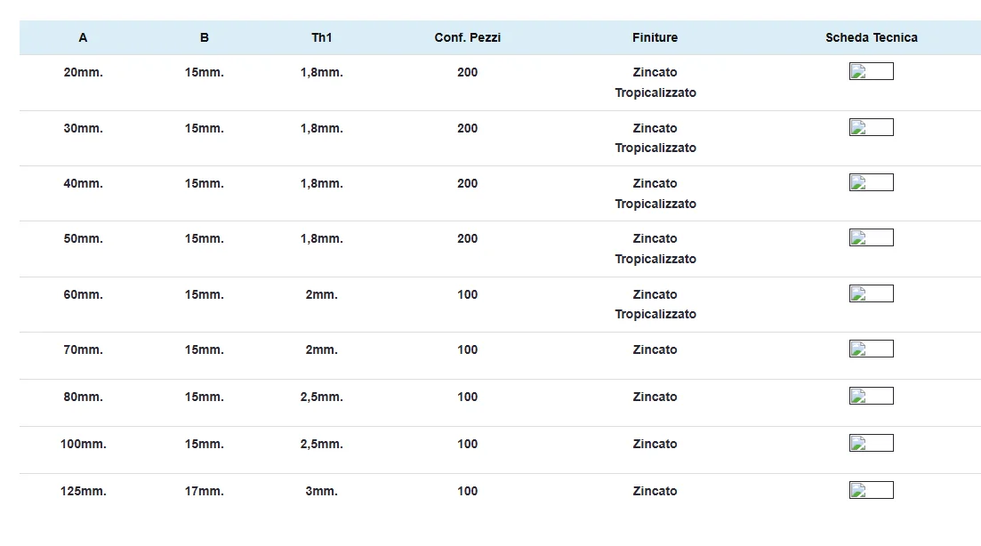Open technical sheet icon for 50mm row
Viewport: 981px width, 546px height.
871,238
